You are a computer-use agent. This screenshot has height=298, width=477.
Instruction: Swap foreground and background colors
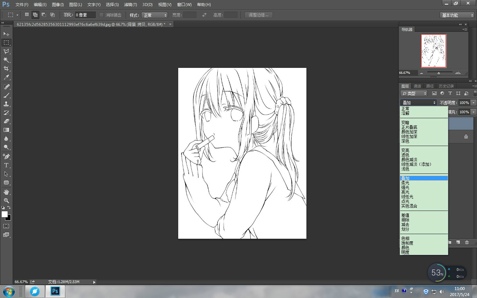(x=9, y=208)
